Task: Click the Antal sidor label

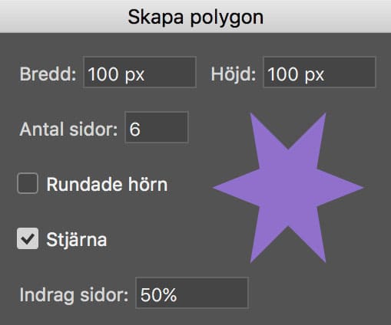Action: coord(68,129)
